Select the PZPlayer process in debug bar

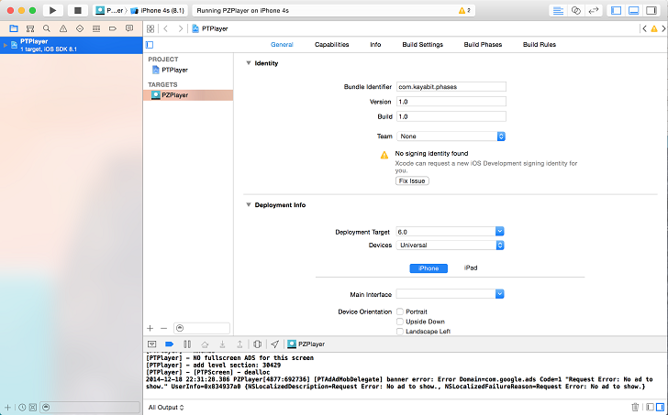coord(306,344)
